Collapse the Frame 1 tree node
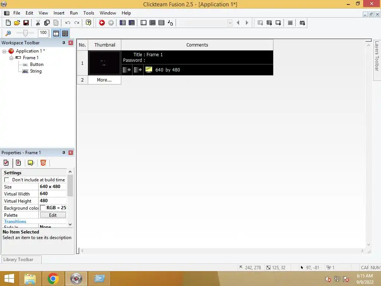The width and height of the screenshot is (381, 286). [x=11, y=58]
